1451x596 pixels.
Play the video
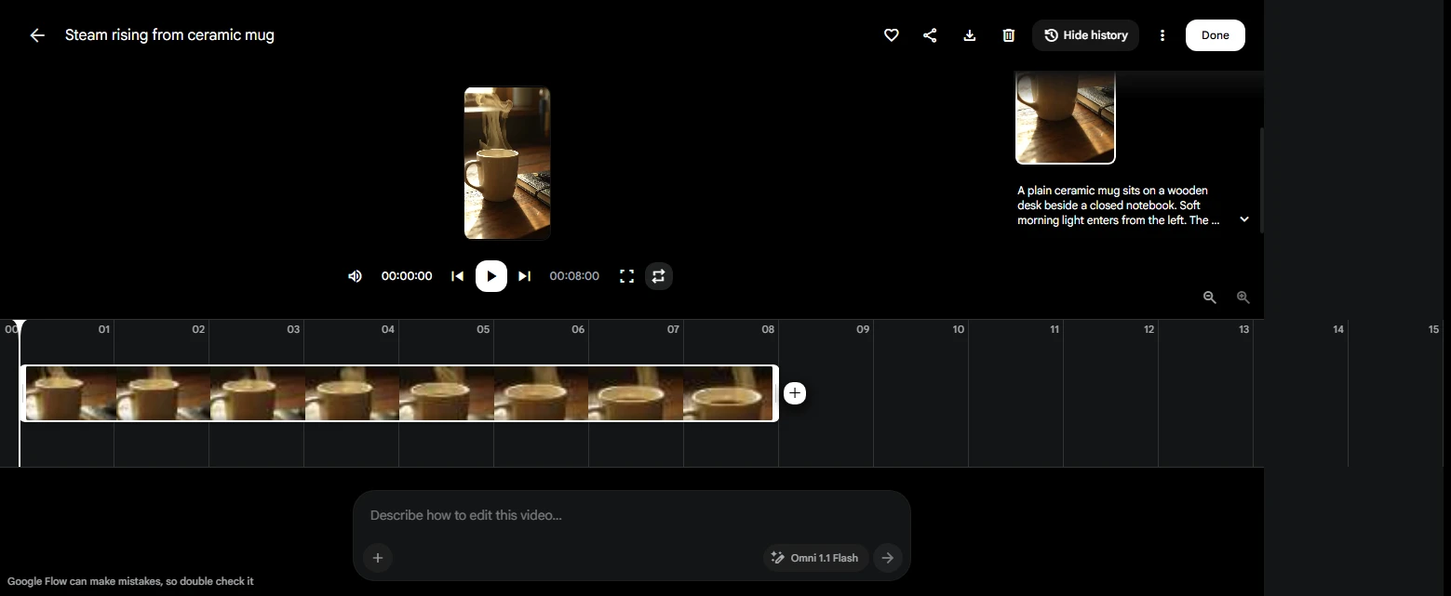coord(491,276)
